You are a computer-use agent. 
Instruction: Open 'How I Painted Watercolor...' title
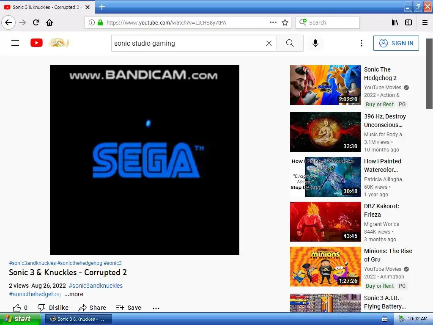point(382,165)
